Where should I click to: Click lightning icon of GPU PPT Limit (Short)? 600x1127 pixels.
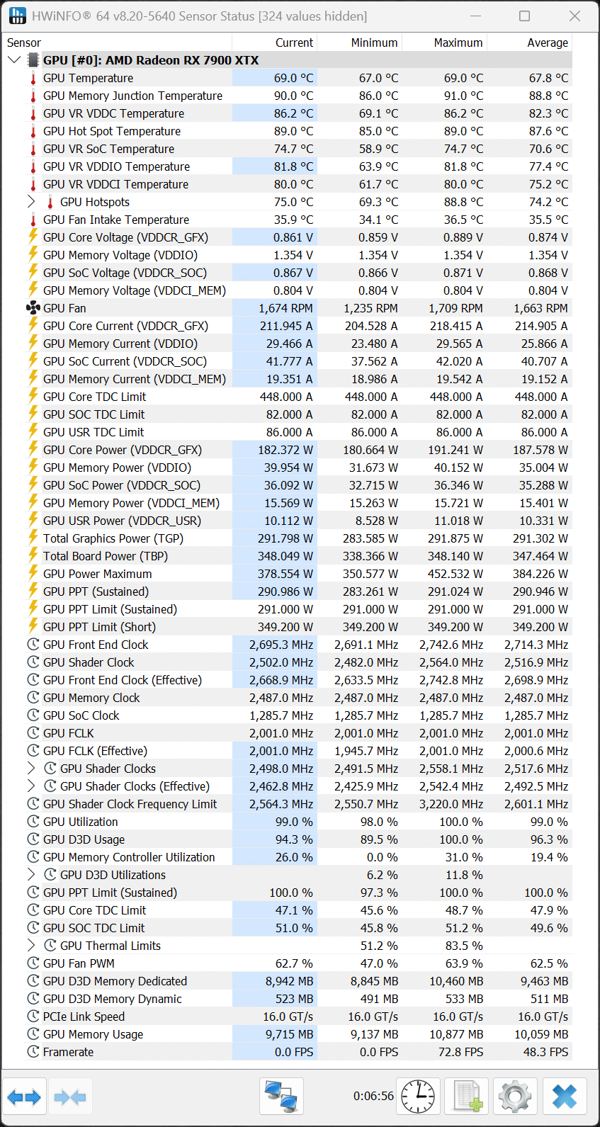coord(33,627)
